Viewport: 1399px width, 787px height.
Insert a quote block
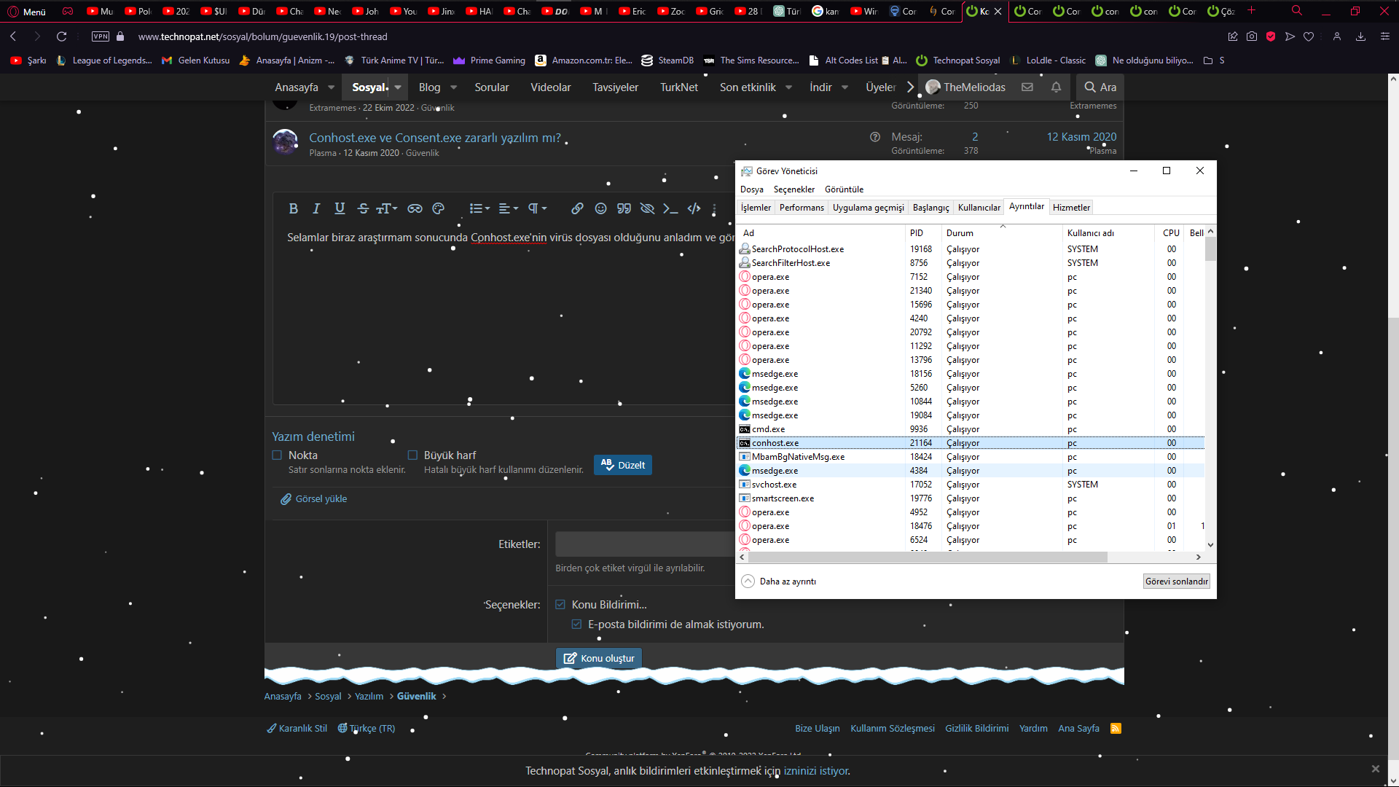coord(624,208)
